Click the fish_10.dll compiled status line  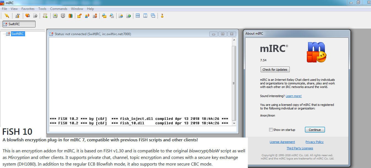tap(139, 123)
